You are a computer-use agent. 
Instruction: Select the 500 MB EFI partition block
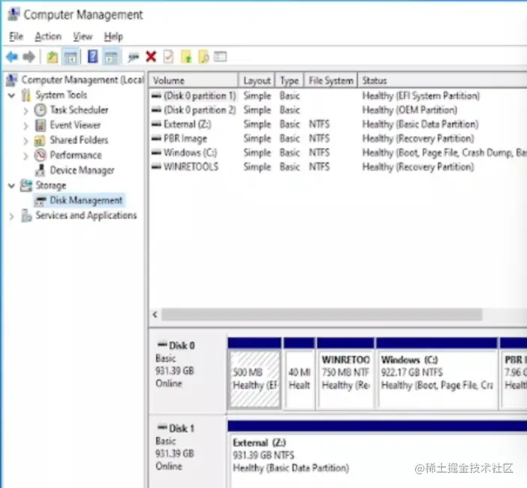point(254,373)
